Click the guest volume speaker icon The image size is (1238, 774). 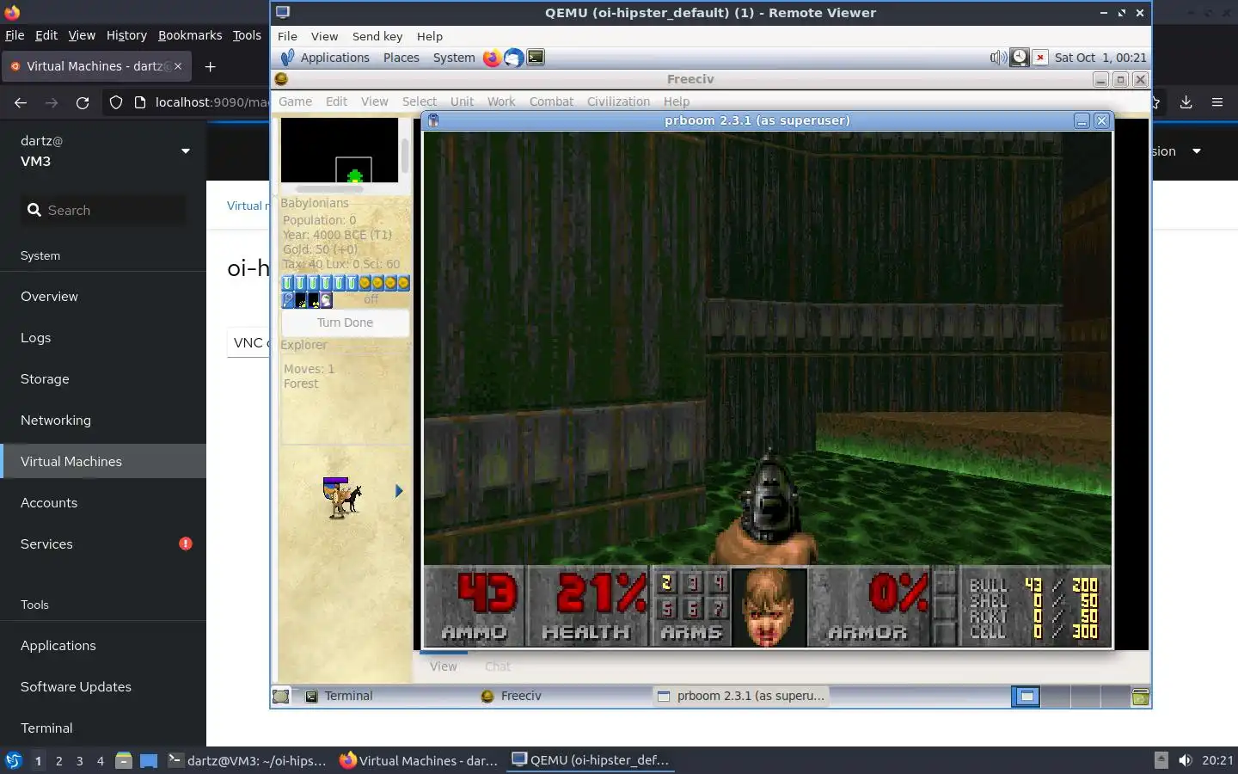[x=997, y=58]
